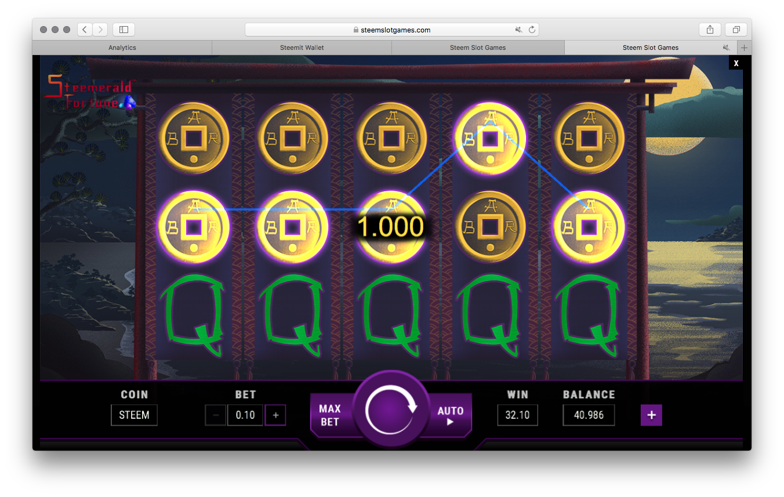Click the steemslotgames.com address bar

(x=391, y=30)
